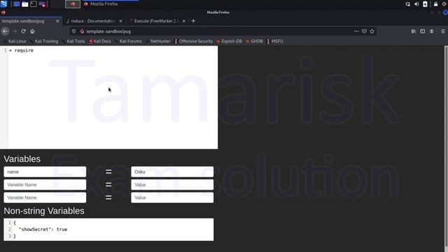The height and width of the screenshot is (252, 448).
Task: Open the GHDB bookmark
Action: [254, 41]
